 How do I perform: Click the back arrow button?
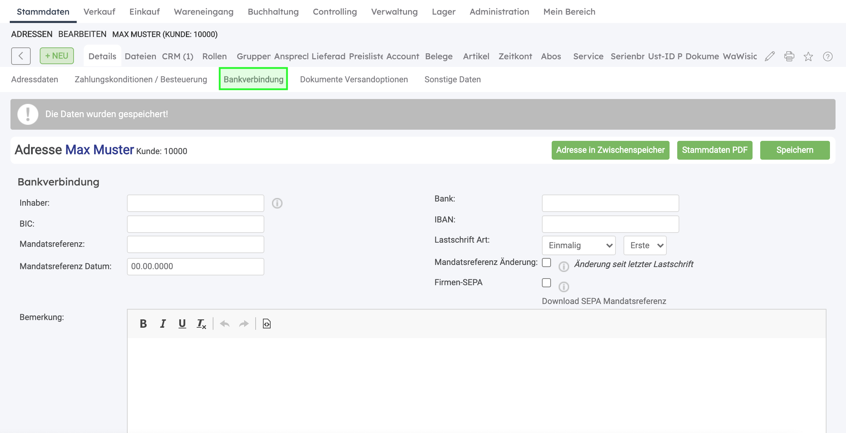click(21, 56)
